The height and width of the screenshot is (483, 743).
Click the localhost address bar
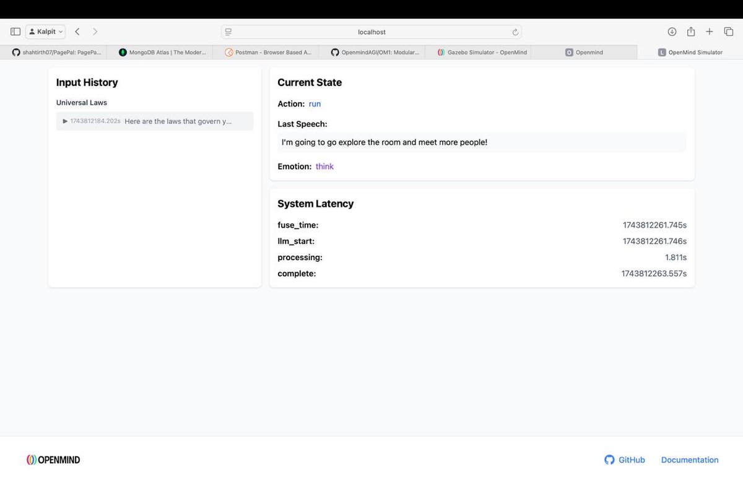[371, 32]
